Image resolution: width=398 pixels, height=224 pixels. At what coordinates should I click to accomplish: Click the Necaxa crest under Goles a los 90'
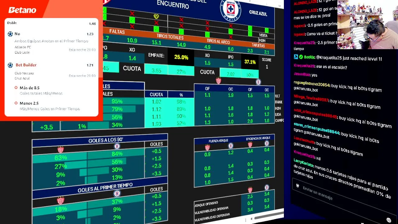coord(61,150)
